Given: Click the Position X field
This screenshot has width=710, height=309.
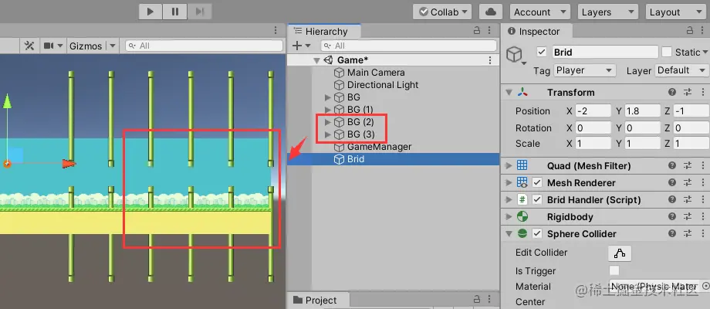Looking at the screenshot, I should click(x=593, y=111).
